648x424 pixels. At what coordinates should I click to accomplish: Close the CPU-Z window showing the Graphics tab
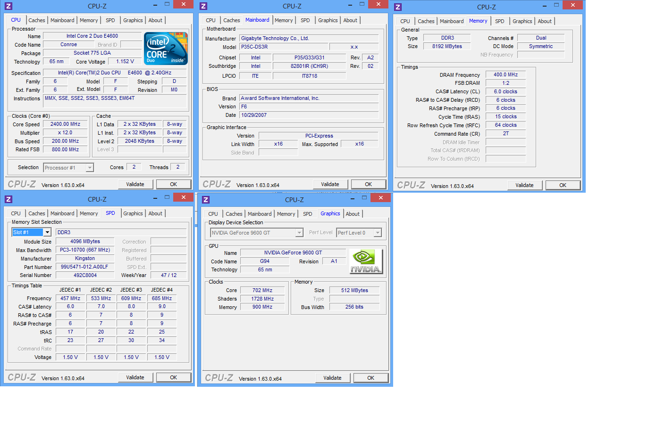380,197
